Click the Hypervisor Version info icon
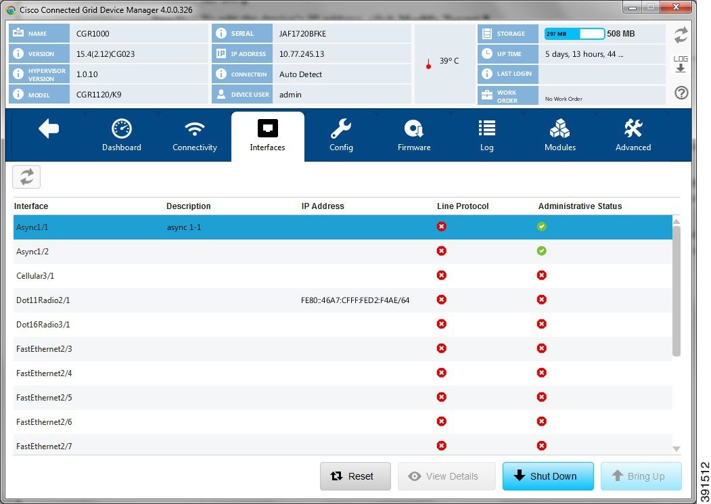711x504 pixels. click(18, 74)
